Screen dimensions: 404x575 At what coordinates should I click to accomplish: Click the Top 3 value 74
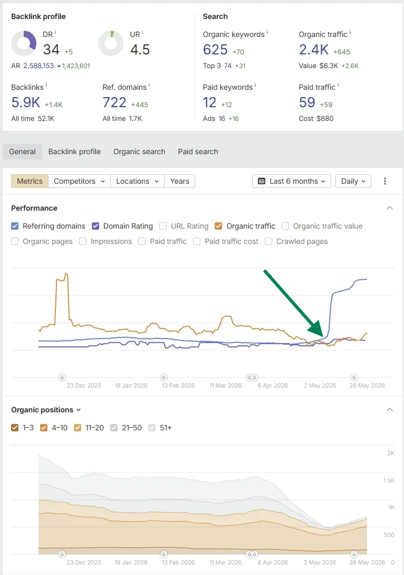point(228,65)
